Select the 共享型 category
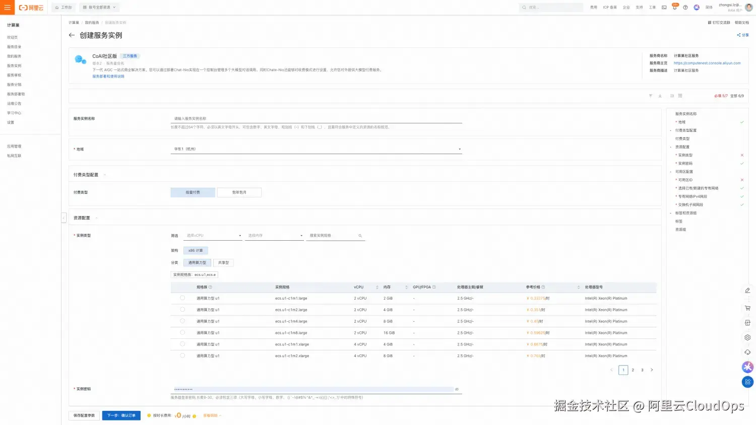 tap(224, 262)
